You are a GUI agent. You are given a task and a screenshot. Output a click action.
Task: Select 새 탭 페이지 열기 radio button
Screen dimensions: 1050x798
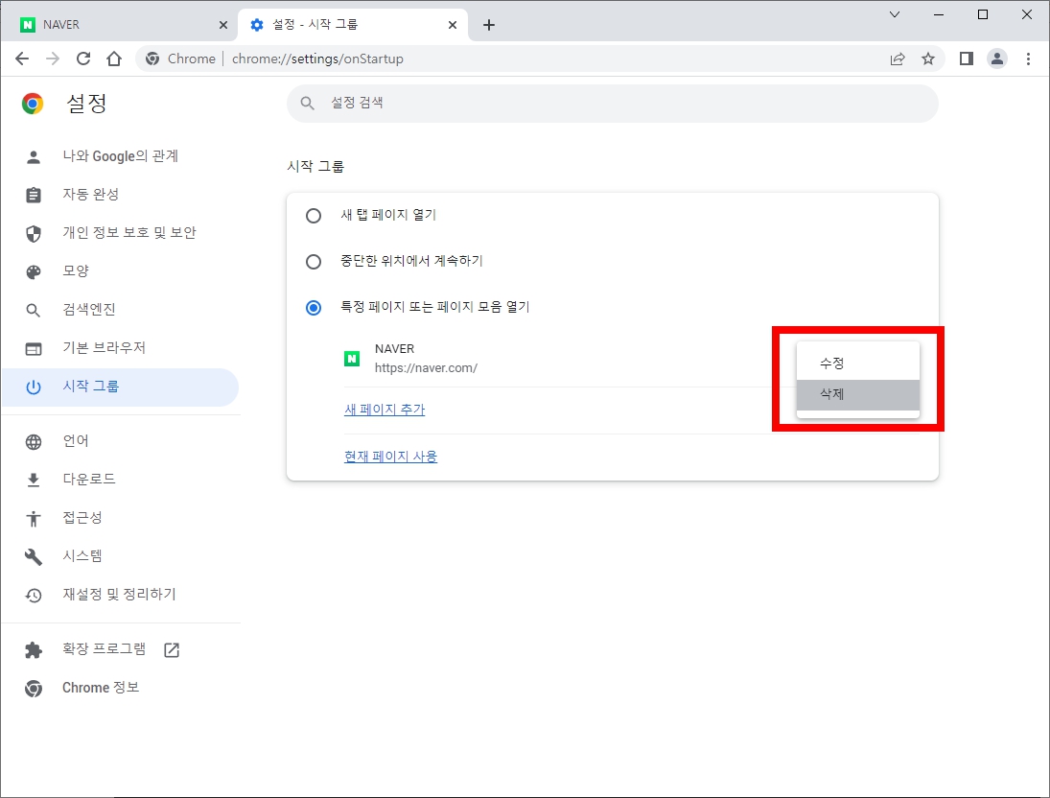(x=313, y=215)
